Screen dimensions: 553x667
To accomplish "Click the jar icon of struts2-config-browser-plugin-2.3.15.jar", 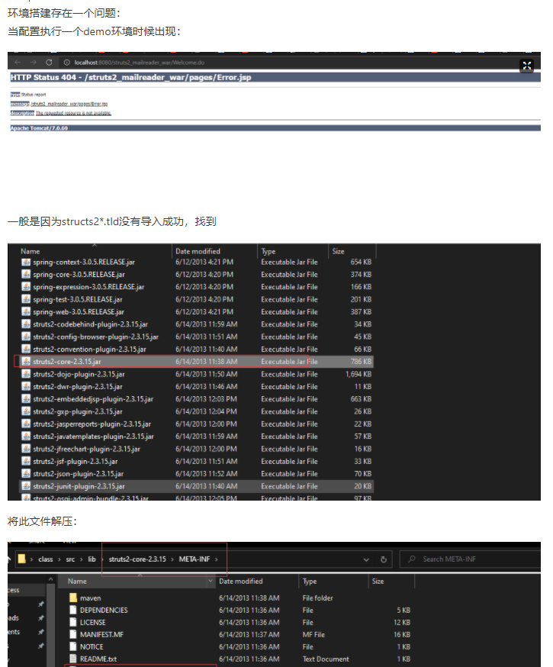I will (26, 337).
